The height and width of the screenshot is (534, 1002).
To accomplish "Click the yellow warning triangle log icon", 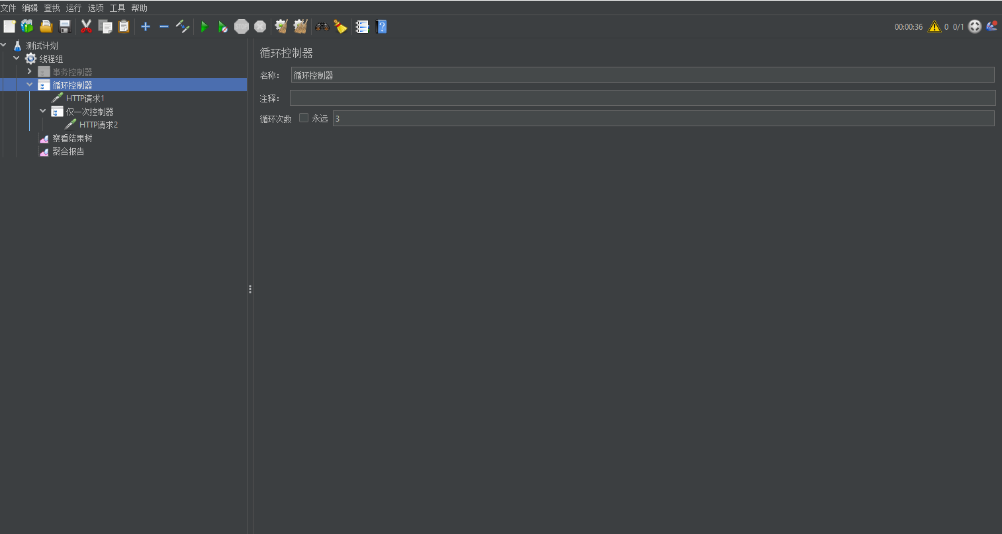I will point(934,26).
